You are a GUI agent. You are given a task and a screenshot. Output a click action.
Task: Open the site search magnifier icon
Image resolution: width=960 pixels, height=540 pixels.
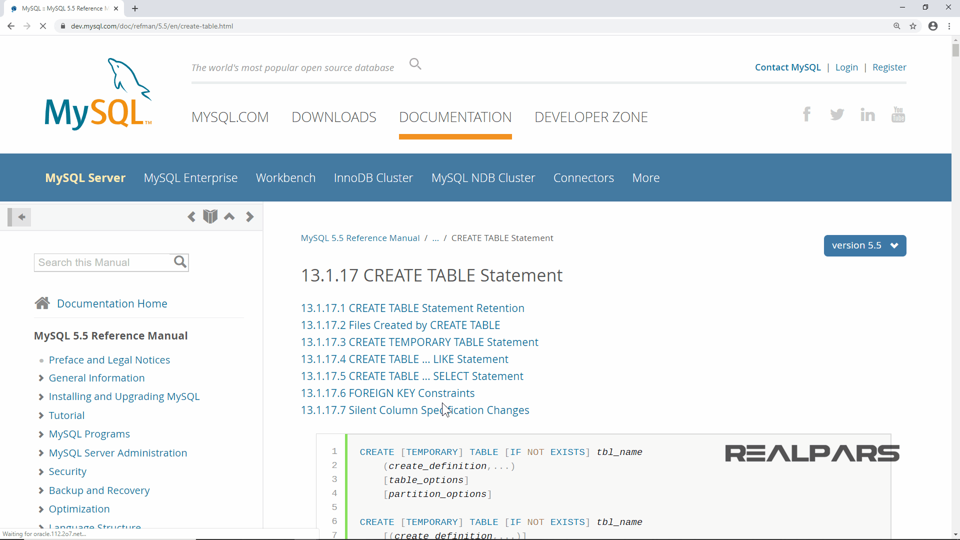[415, 64]
